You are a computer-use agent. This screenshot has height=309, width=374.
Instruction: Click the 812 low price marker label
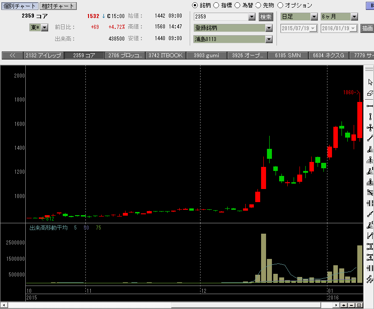click(47, 219)
